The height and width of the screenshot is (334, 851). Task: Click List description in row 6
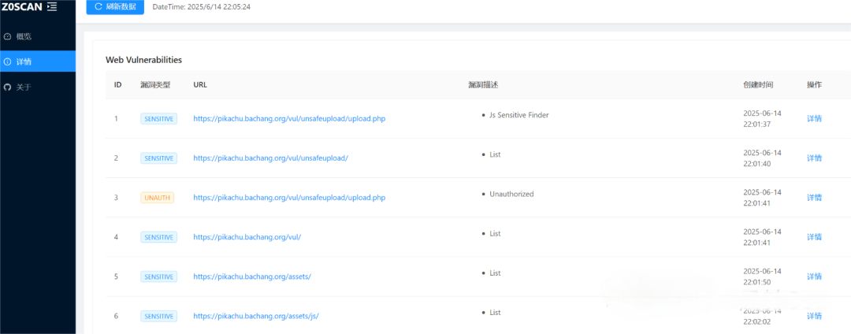pos(494,313)
